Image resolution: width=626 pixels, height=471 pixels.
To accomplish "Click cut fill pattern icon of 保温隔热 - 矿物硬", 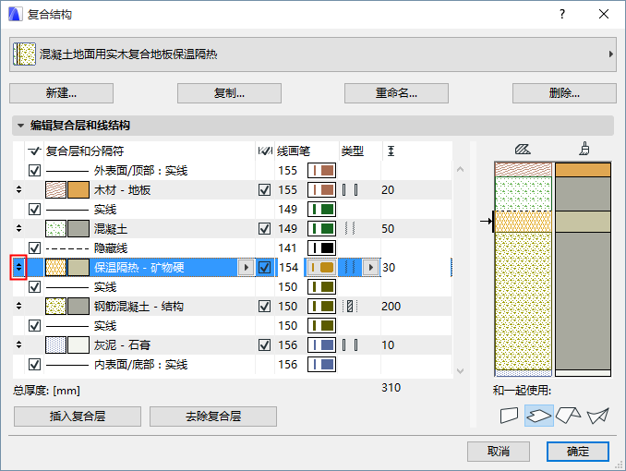I will (55, 267).
